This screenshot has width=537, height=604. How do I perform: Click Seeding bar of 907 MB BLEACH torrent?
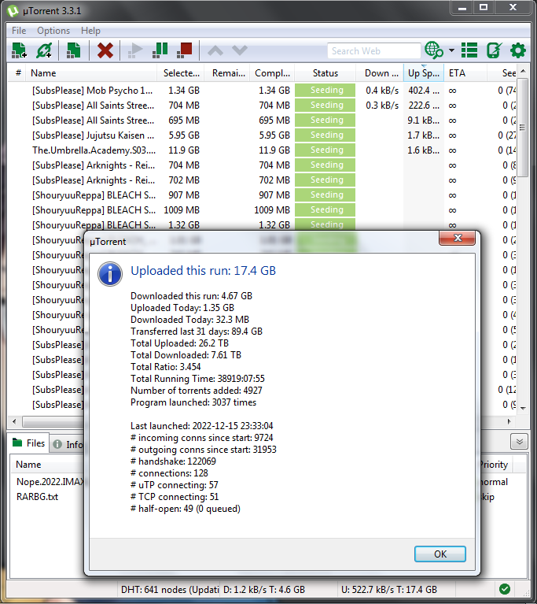tap(326, 195)
